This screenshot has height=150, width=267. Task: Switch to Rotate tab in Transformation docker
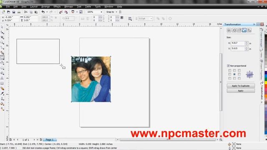click(x=234, y=30)
